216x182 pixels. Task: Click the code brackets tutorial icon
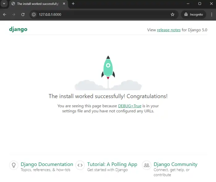coord(80,165)
